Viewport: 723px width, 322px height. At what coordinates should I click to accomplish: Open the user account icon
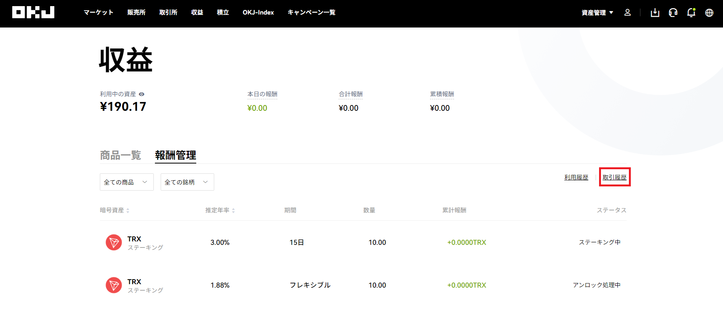coord(627,13)
